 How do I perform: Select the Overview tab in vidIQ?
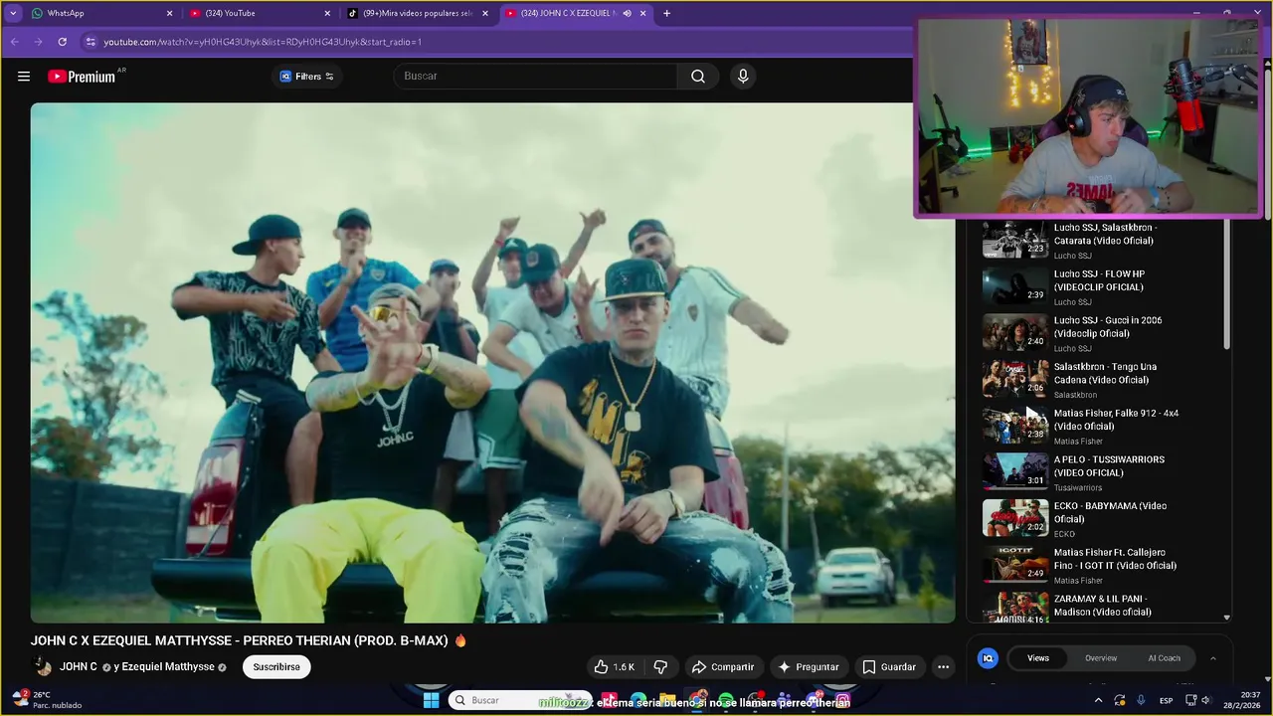[1101, 658]
